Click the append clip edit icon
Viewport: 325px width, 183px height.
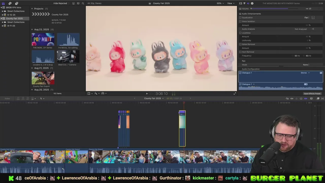[27, 98]
